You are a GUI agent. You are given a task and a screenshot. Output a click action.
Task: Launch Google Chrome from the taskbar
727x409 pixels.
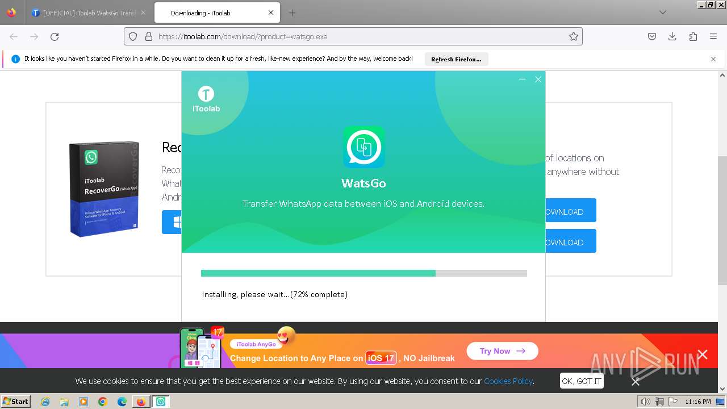103,402
